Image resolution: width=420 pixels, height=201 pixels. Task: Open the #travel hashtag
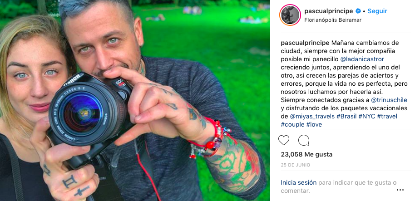[387, 117]
